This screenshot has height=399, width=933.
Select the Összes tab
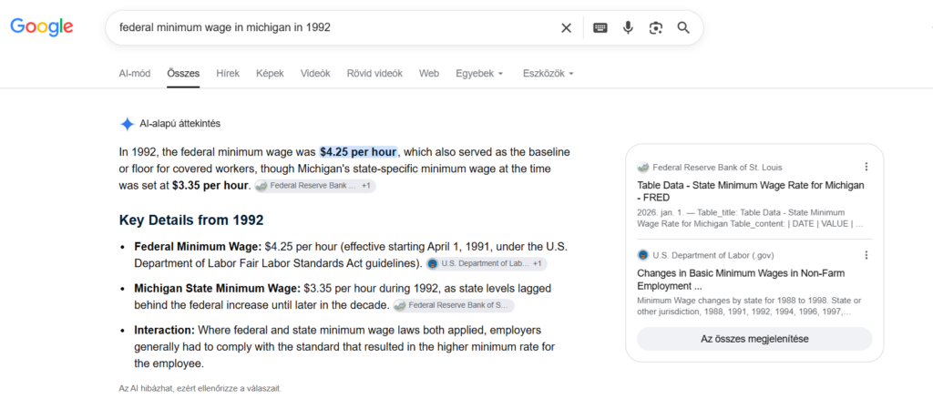(x=183, y=74)
